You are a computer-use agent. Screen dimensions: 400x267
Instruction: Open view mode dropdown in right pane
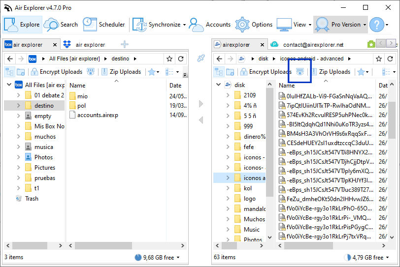(x=389, y=72)
